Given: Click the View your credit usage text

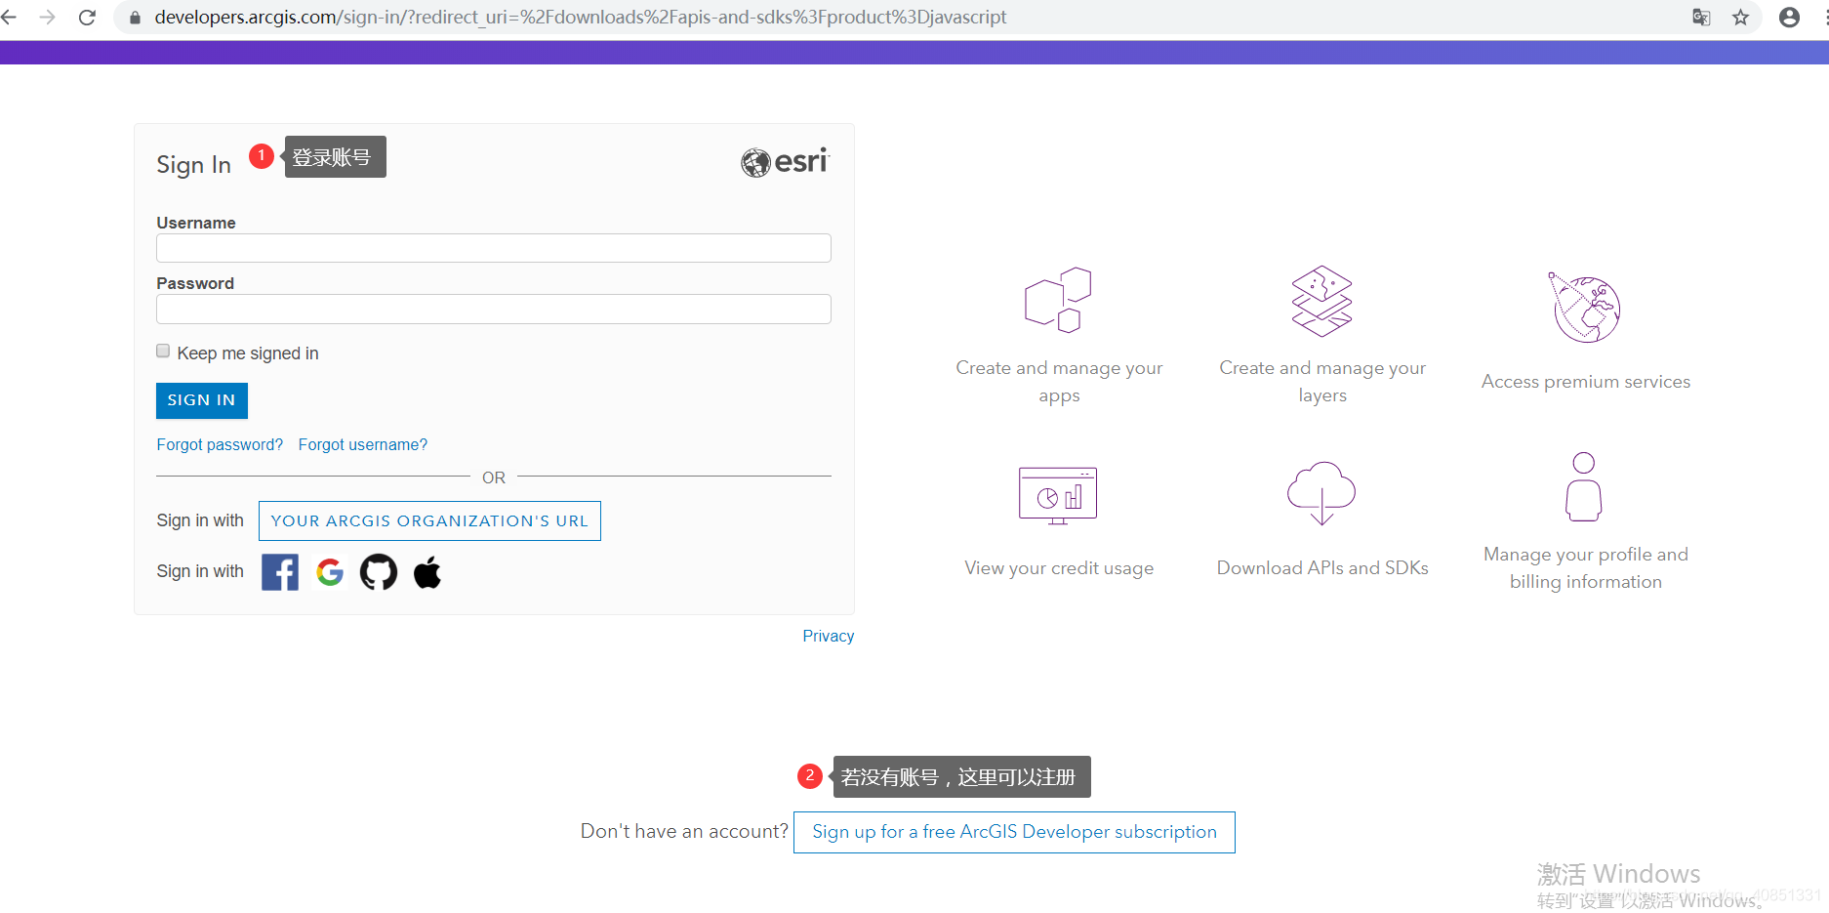Looking at the screenshot, I should coord(1059,568).
